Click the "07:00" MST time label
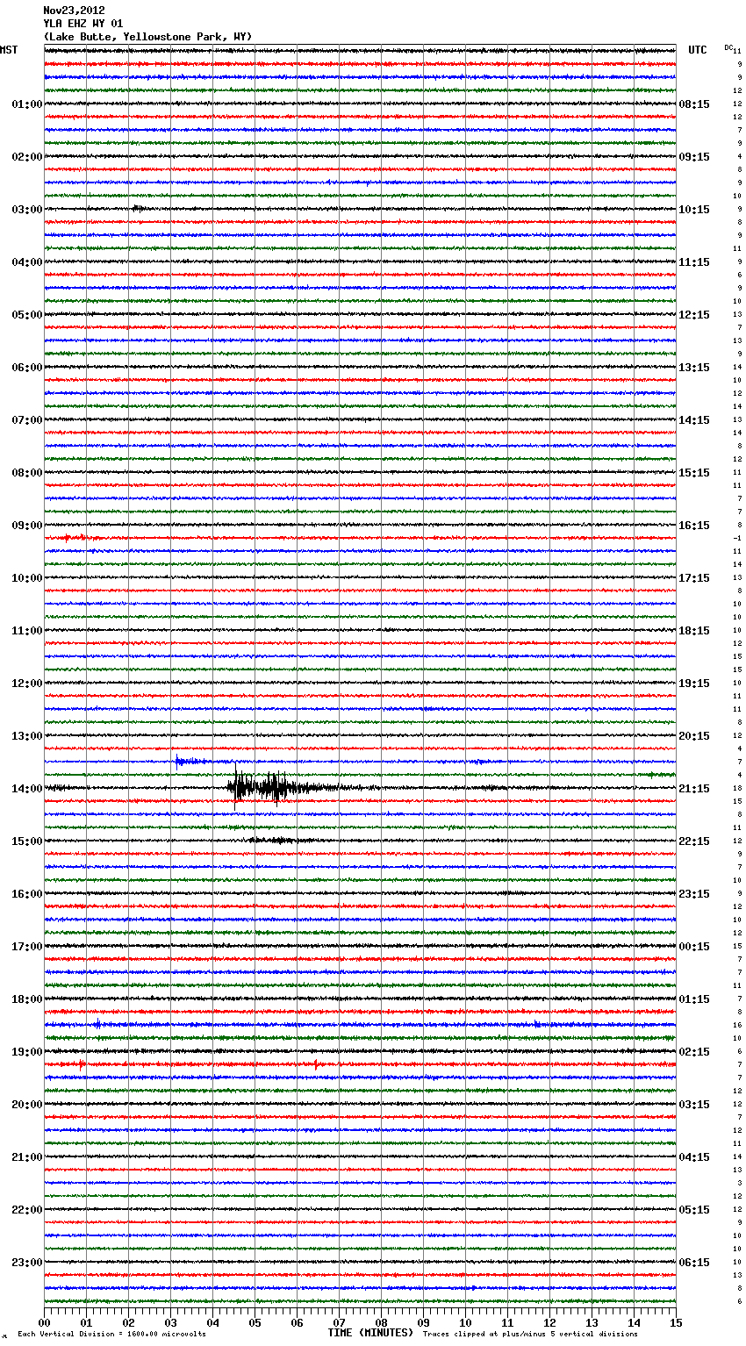 26,420
